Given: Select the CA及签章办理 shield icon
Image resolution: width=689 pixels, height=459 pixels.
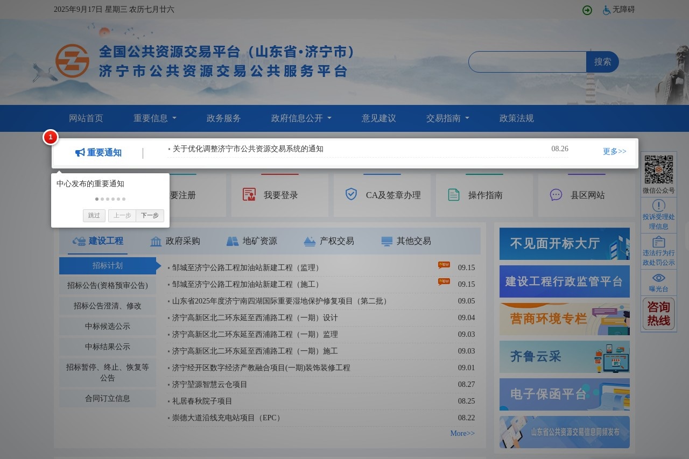Looking at the screenshot, I should pos(351,194).
